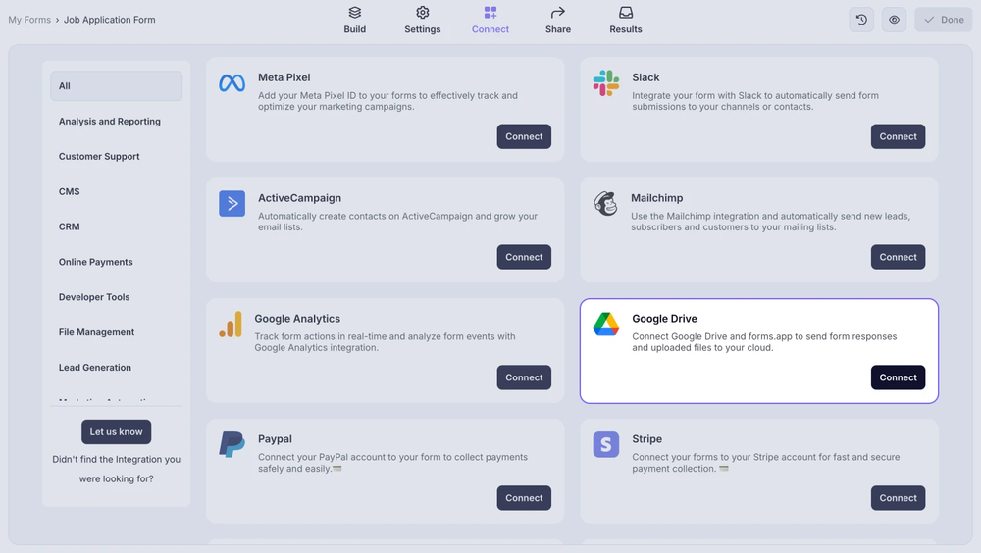Go to the Share tab

tap(558, 20)
